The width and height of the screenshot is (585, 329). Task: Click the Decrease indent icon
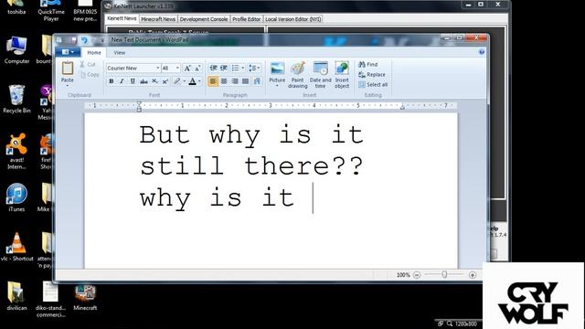click(x=213, y=68)
